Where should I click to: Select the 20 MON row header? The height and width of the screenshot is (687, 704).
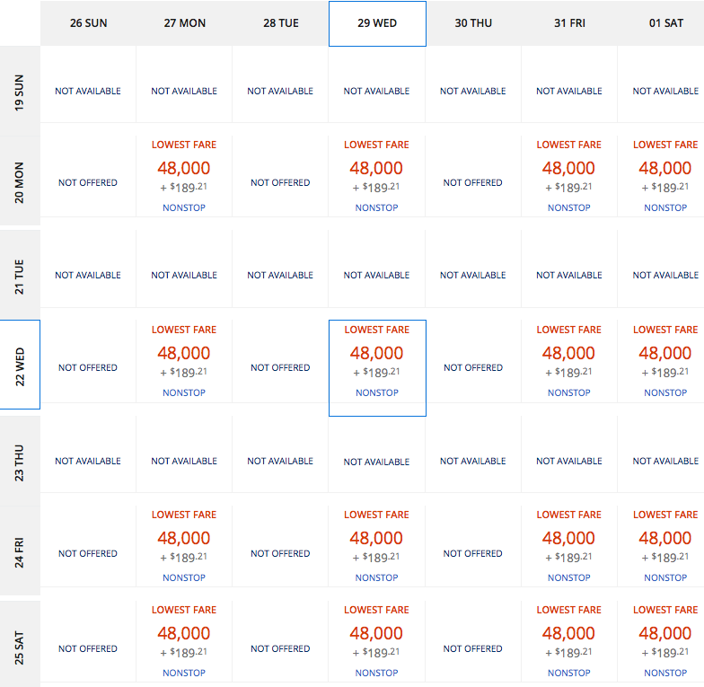(x=20, y=181)
